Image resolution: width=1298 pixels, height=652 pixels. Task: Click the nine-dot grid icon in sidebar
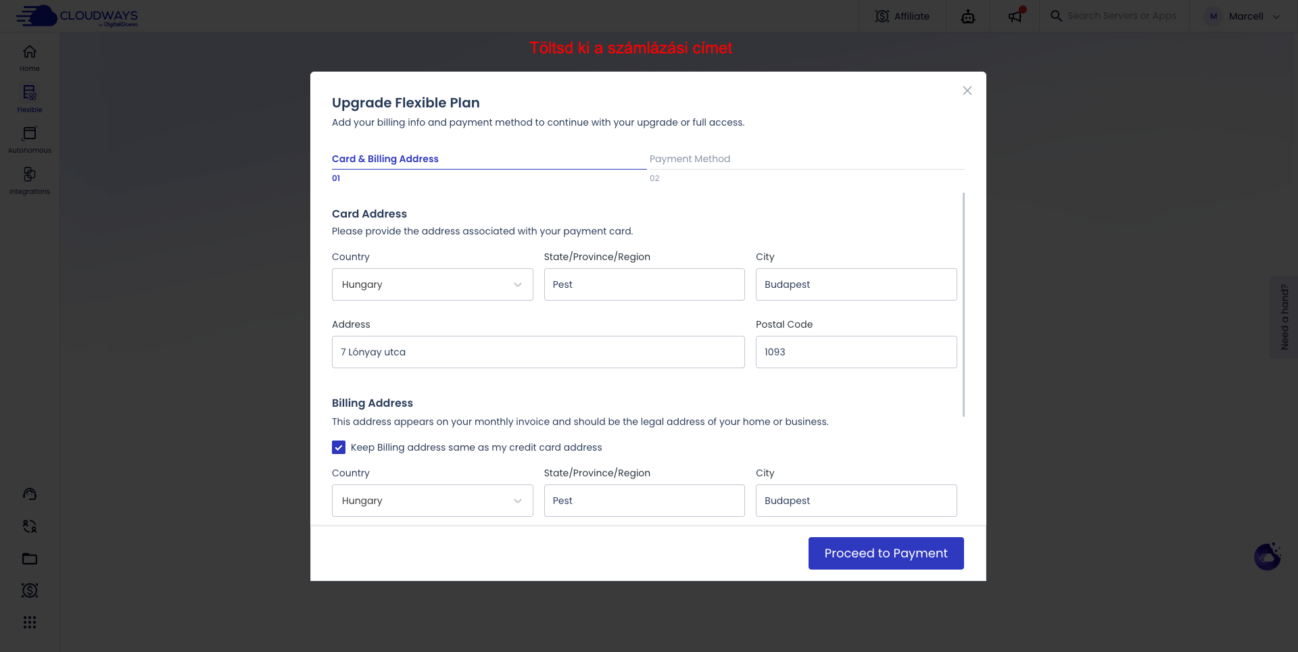[30, 622]
